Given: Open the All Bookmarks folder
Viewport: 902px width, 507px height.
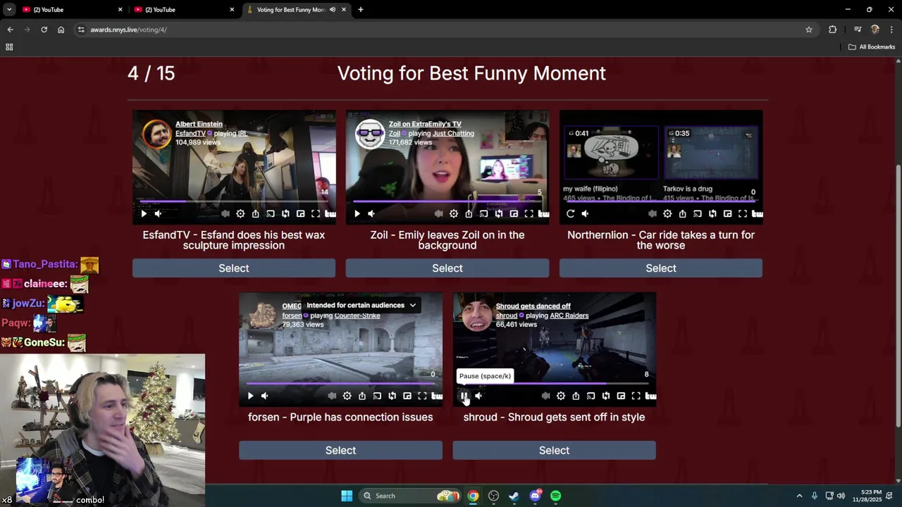Looking at the screenshot, I should [x=872, y=47].
